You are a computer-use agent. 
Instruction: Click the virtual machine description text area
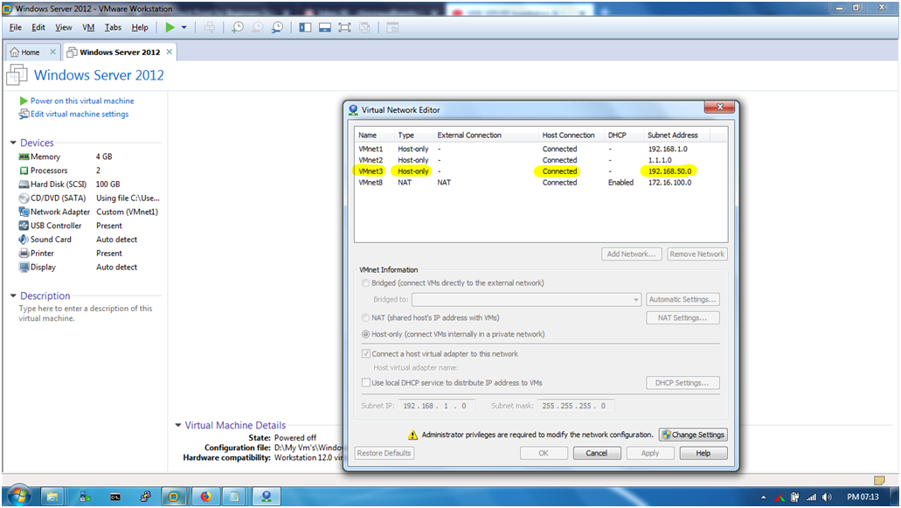(86, 313)
